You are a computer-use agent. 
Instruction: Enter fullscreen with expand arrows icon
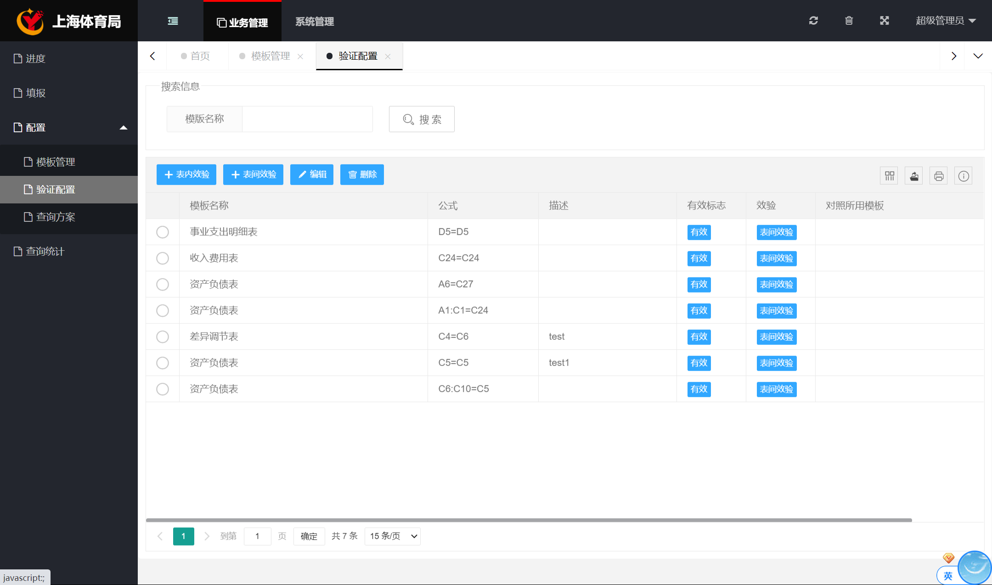(884, 21)
